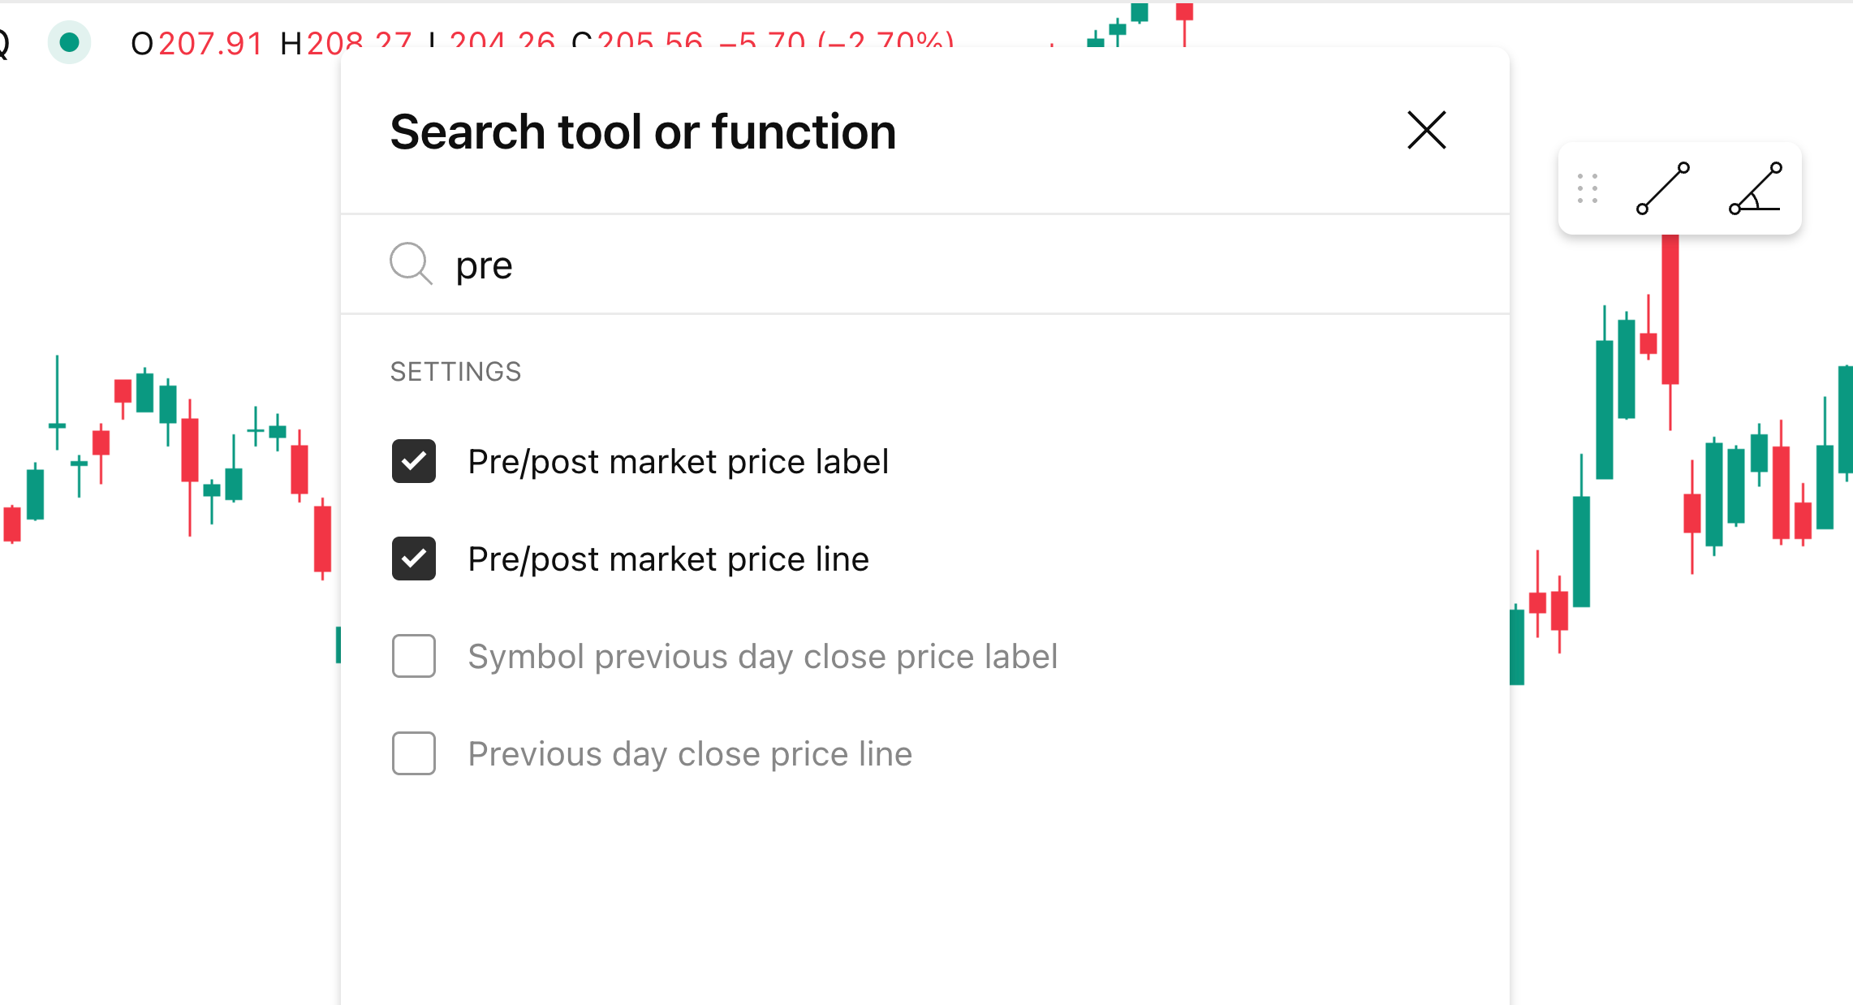Screen dimensions: 1853x1005
Task: Click the "Pre/post market price label" text
Action: [x=678, y=462]
